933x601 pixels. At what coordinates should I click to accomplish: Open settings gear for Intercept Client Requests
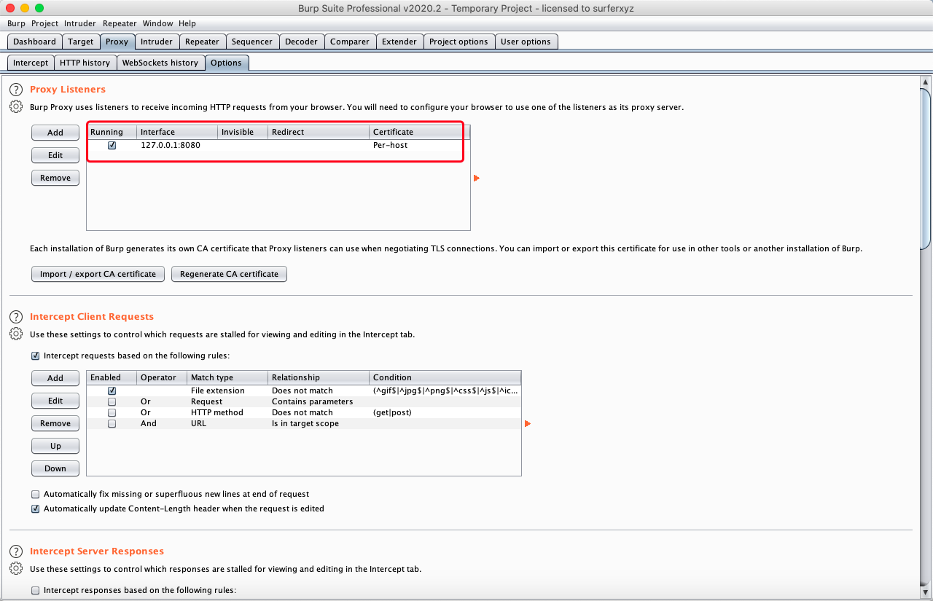[16, 334]
